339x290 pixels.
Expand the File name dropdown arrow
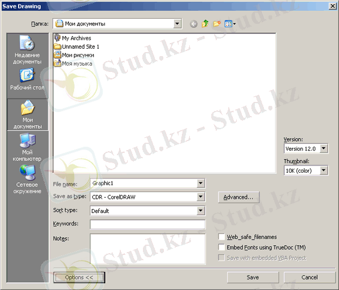point(201,184)
